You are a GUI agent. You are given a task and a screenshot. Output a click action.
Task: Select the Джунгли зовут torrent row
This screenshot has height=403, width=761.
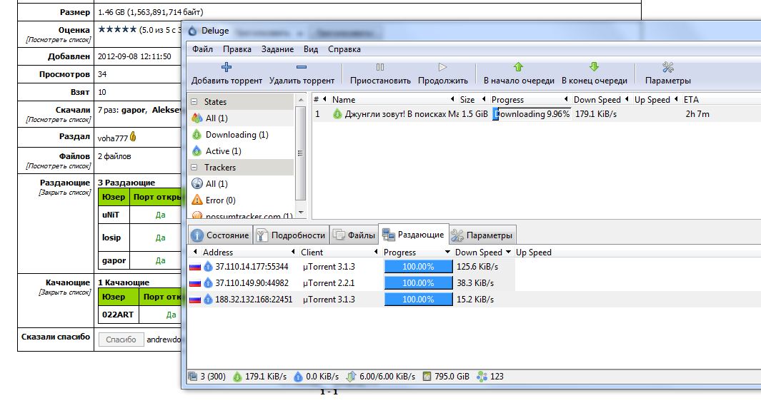[x=537, y=114]
